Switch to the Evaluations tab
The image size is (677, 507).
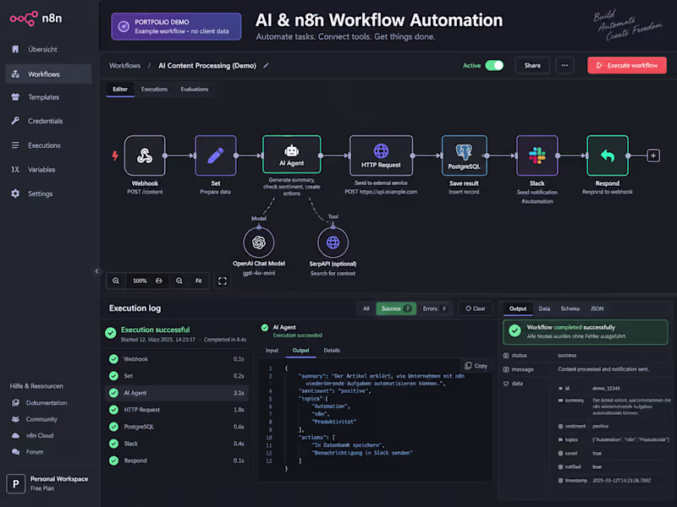[x=195, y=90]
